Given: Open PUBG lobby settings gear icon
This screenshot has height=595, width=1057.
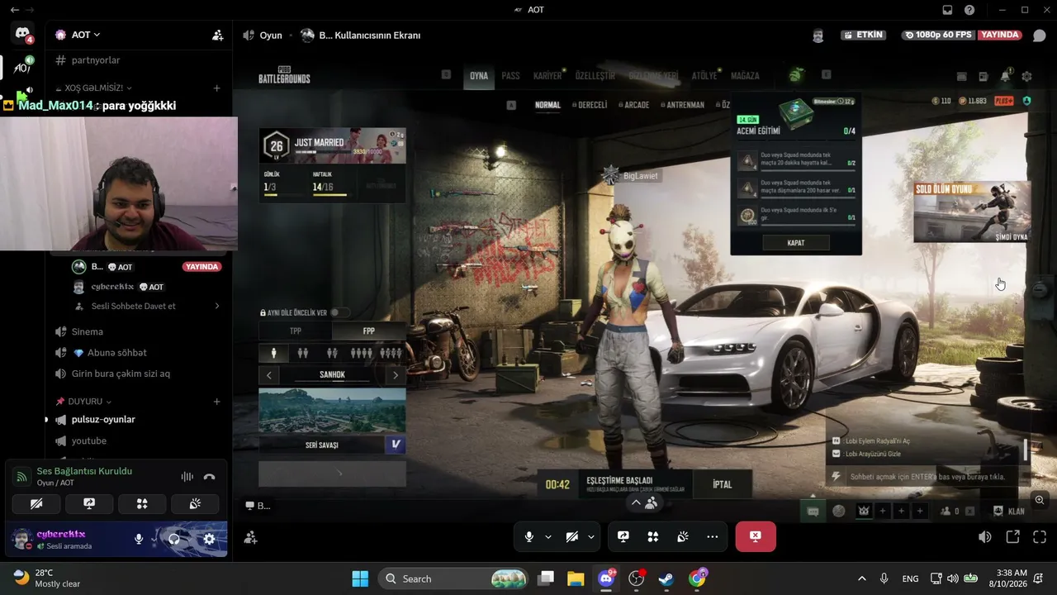Looking at the screenshot, I should pyautogui.click(x=1026, y=76).
